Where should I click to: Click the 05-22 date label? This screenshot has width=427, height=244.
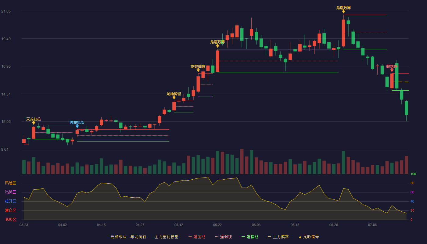[217, 225]
